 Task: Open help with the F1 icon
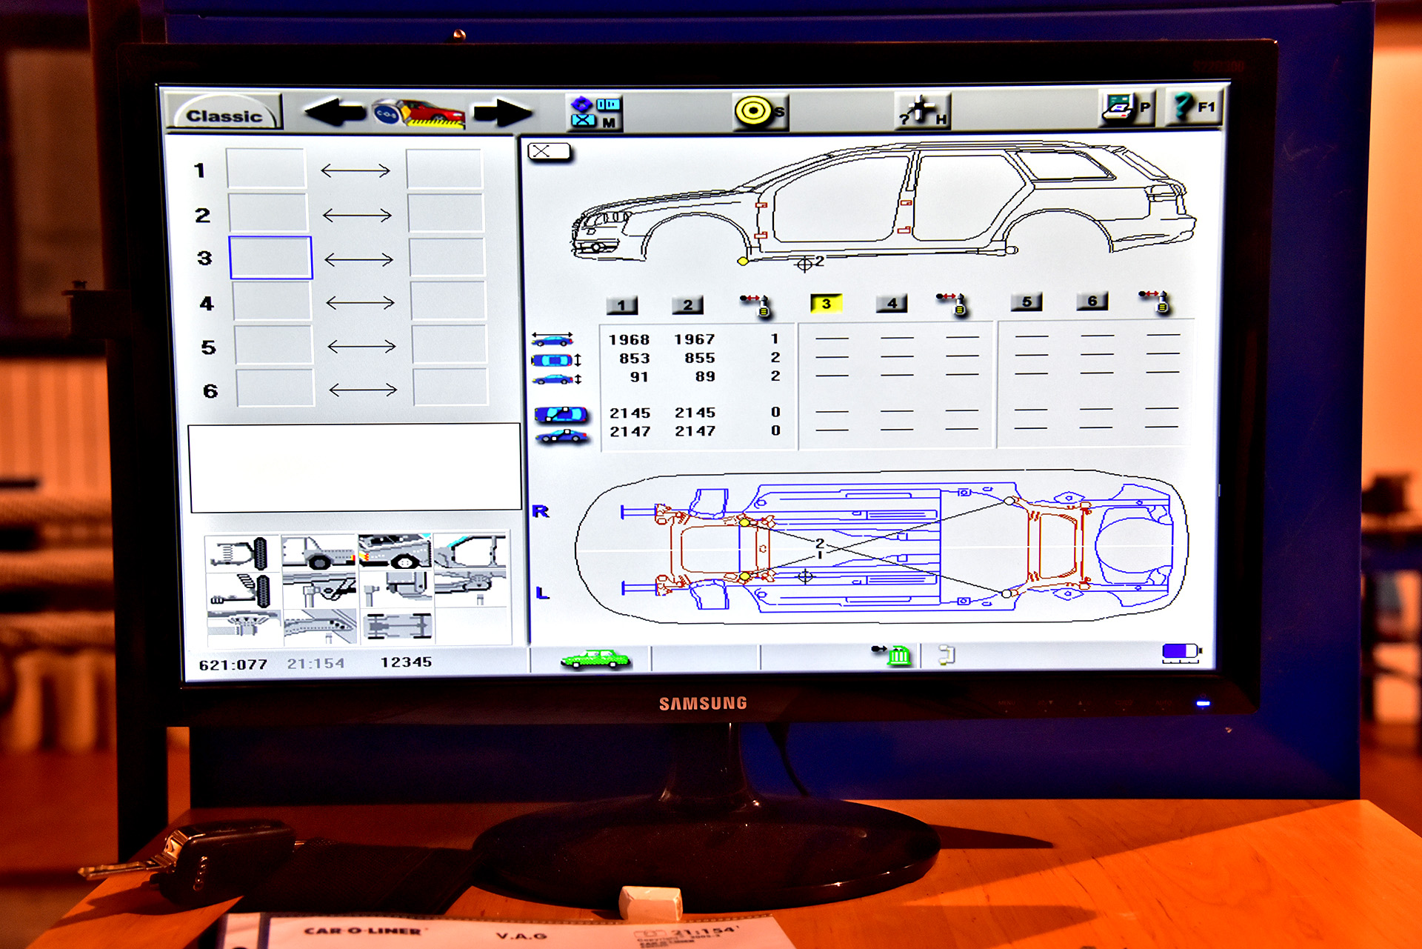1192,107
